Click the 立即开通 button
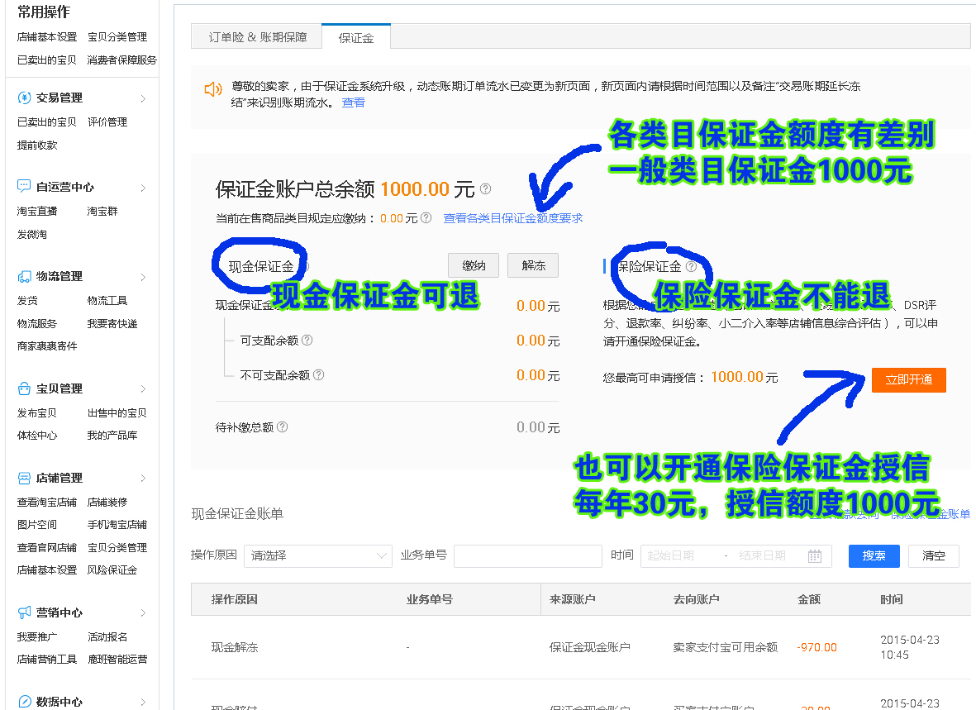Viewport: 976px width, 710px height. tap(908, 380)
